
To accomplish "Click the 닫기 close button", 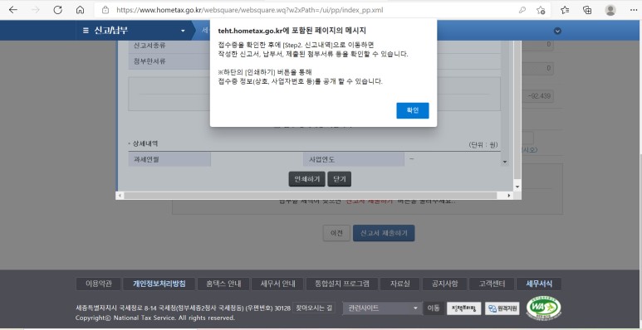I will click(x=340, y=179).
